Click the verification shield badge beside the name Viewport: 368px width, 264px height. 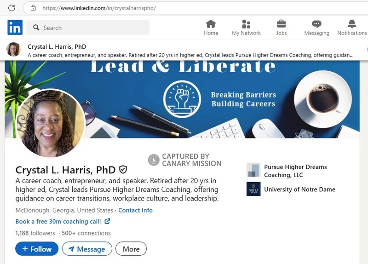(123, 169)
